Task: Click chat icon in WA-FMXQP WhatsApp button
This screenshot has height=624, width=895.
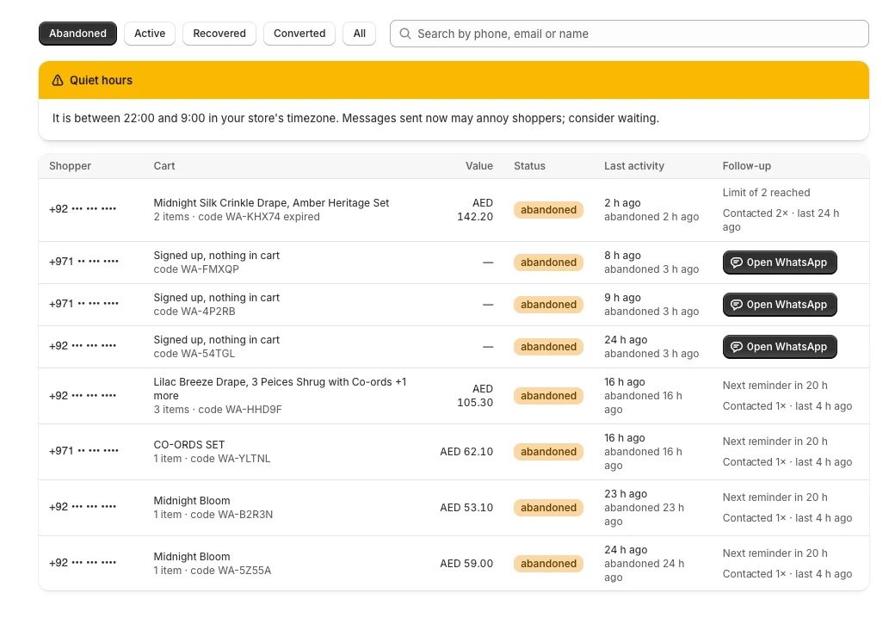Action: pyautogui.click(x=737, y=263)
